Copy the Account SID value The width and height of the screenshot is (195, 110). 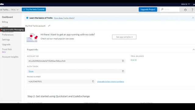coord(123,61)
